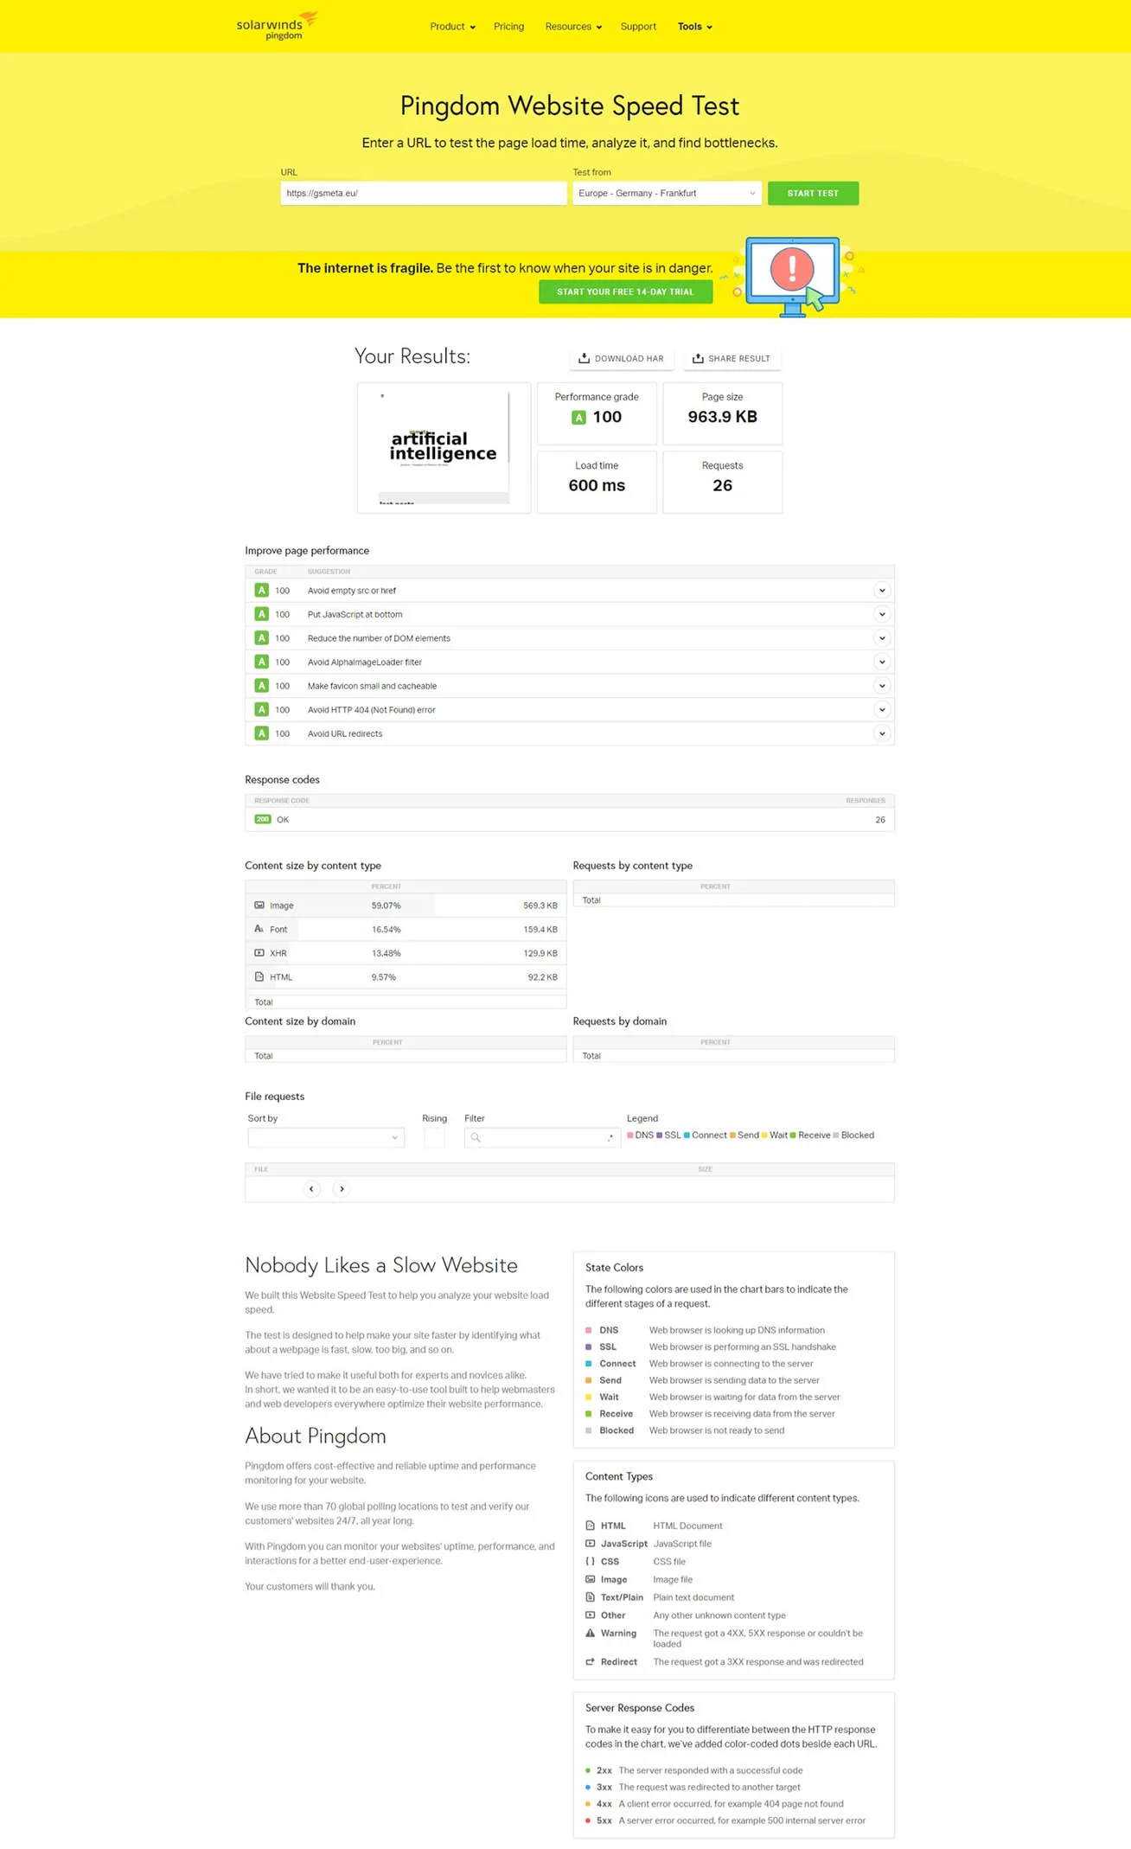Click the gray Blocked legend swatch
The width and height of the screenshot is (1131, 1849).
pyautogui.click(x=835, y=1136)
